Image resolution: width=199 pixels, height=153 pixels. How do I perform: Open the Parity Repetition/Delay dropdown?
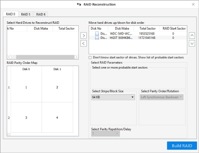tap(105, 134)
